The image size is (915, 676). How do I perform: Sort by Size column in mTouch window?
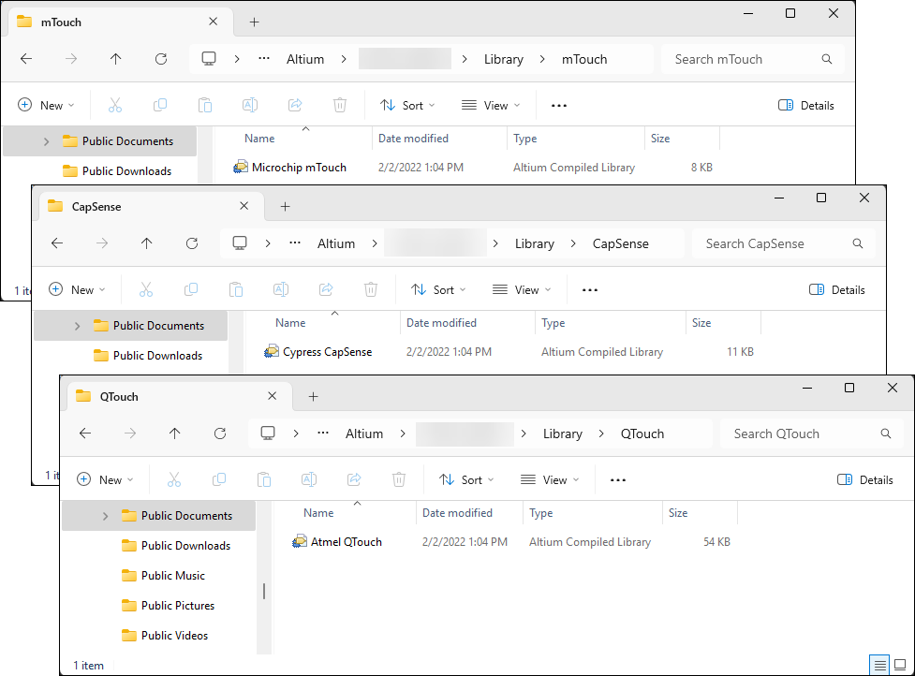coord(660,139)
